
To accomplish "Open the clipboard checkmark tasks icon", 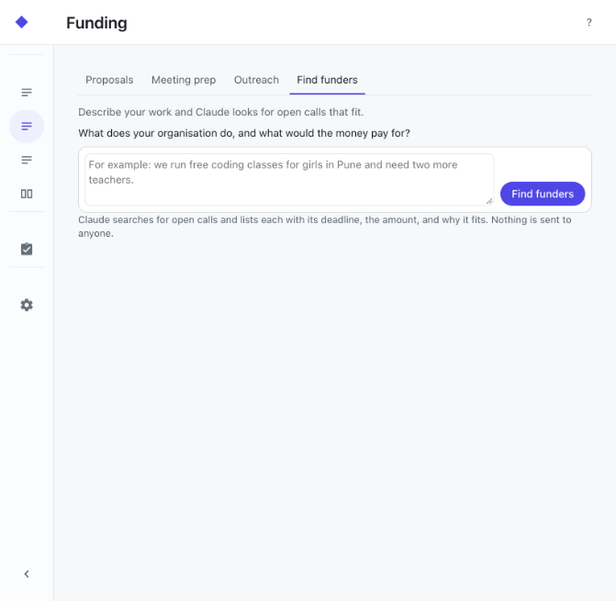I will tap(27, 250).
